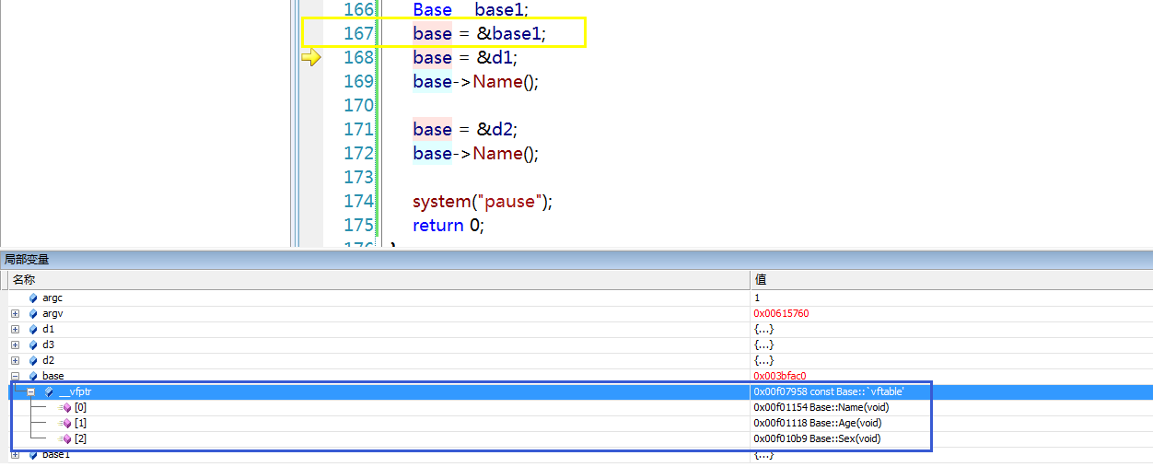1153x467 pixels.
Task: Click the code "base = &base1;" on line 167
Action: 479,34
